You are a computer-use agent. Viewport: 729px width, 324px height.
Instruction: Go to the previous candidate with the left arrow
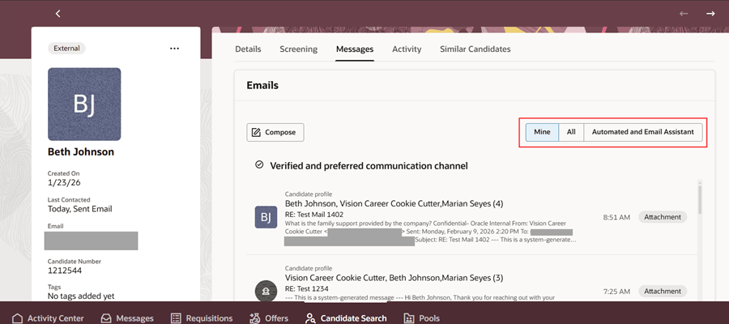(684, 14)
